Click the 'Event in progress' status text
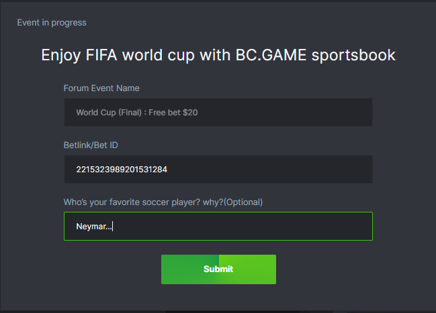Screen dimensions: 436x313 [52, 23]
